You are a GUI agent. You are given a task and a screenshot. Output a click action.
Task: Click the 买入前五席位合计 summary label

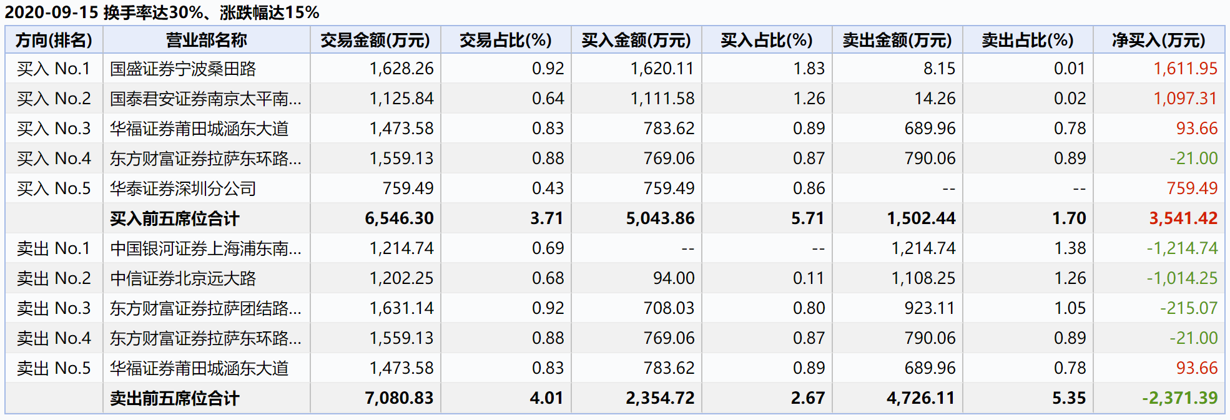click(174, 218)
